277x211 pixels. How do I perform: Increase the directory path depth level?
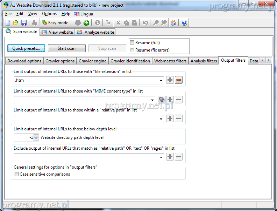pos(36,136)
